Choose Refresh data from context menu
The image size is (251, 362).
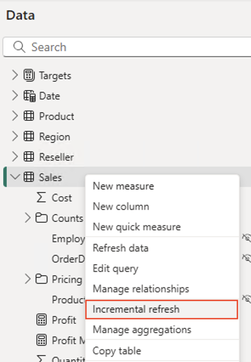pos(120,248)
